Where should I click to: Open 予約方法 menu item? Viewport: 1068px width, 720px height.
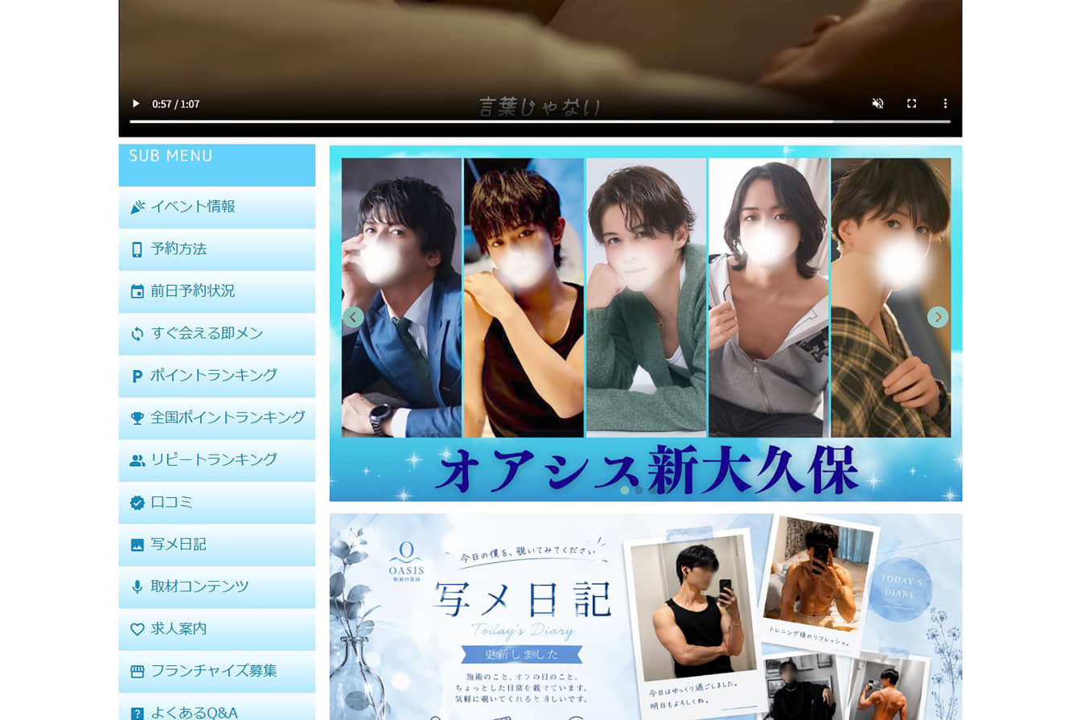(217, 249)
